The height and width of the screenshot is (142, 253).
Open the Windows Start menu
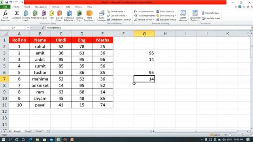[3, 140]
